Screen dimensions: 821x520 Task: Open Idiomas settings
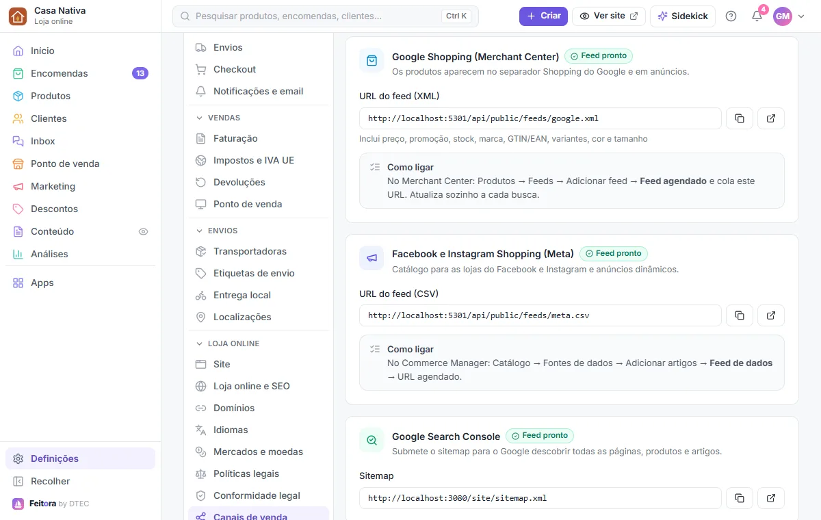tap(259, 430)
